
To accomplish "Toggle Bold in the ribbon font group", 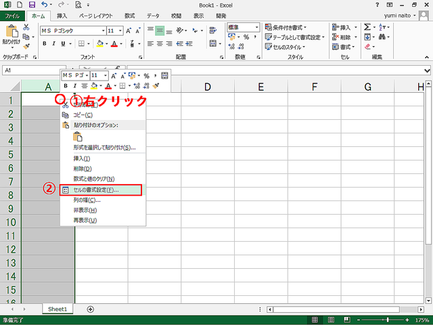I will [x=45, y=43].
